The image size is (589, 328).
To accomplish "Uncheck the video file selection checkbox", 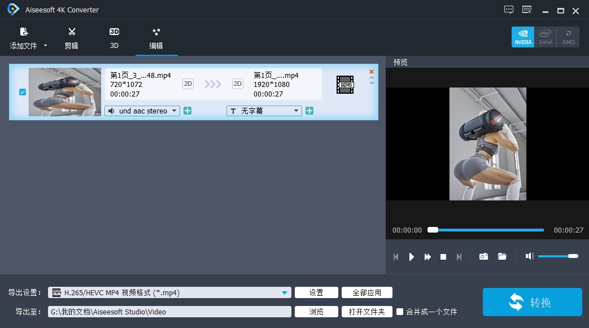I will 23,91.
